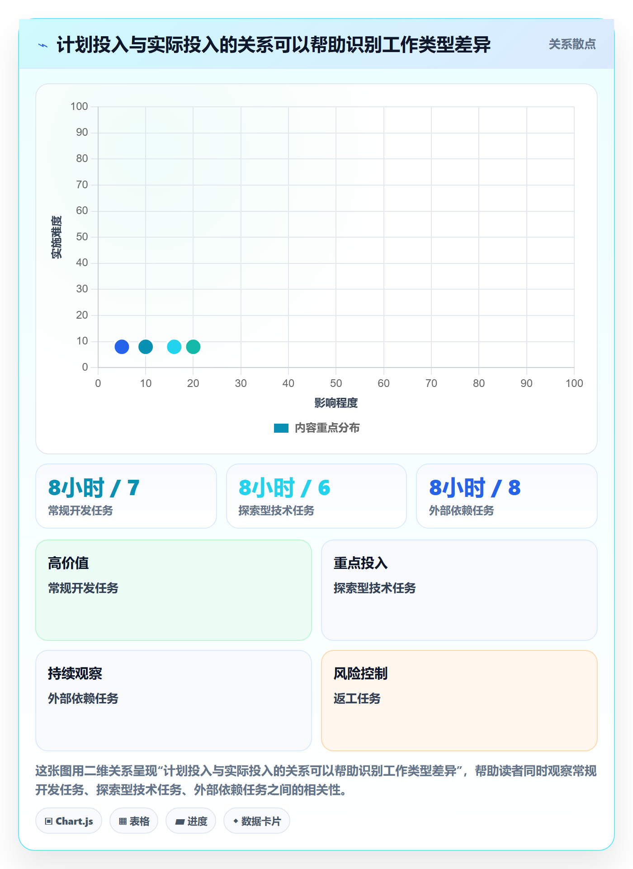The height and width of the screenshot is (869, 633).
Task: Click the 表格 tag chip
Action: tap(134, 821)
